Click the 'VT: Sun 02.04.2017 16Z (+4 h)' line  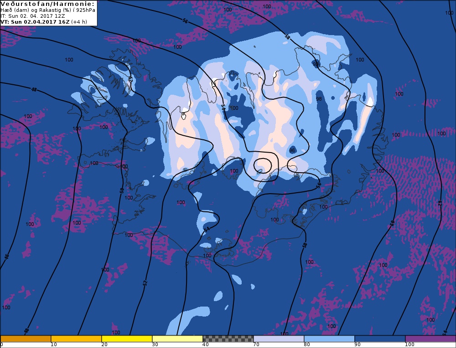click(x=44, y=22)
